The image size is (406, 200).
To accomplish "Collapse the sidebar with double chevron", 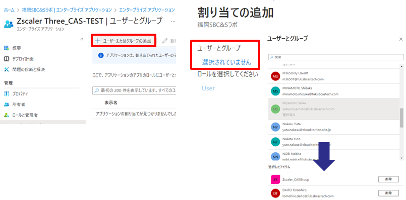I will click(x=82, y=39).
